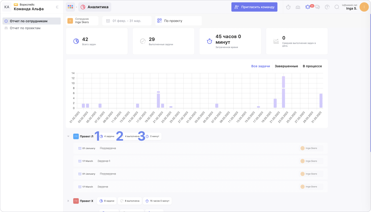The height and width of the screenshot is (212, 371).
Task: Open the notifications bell icon
Action: pos(308,7)
